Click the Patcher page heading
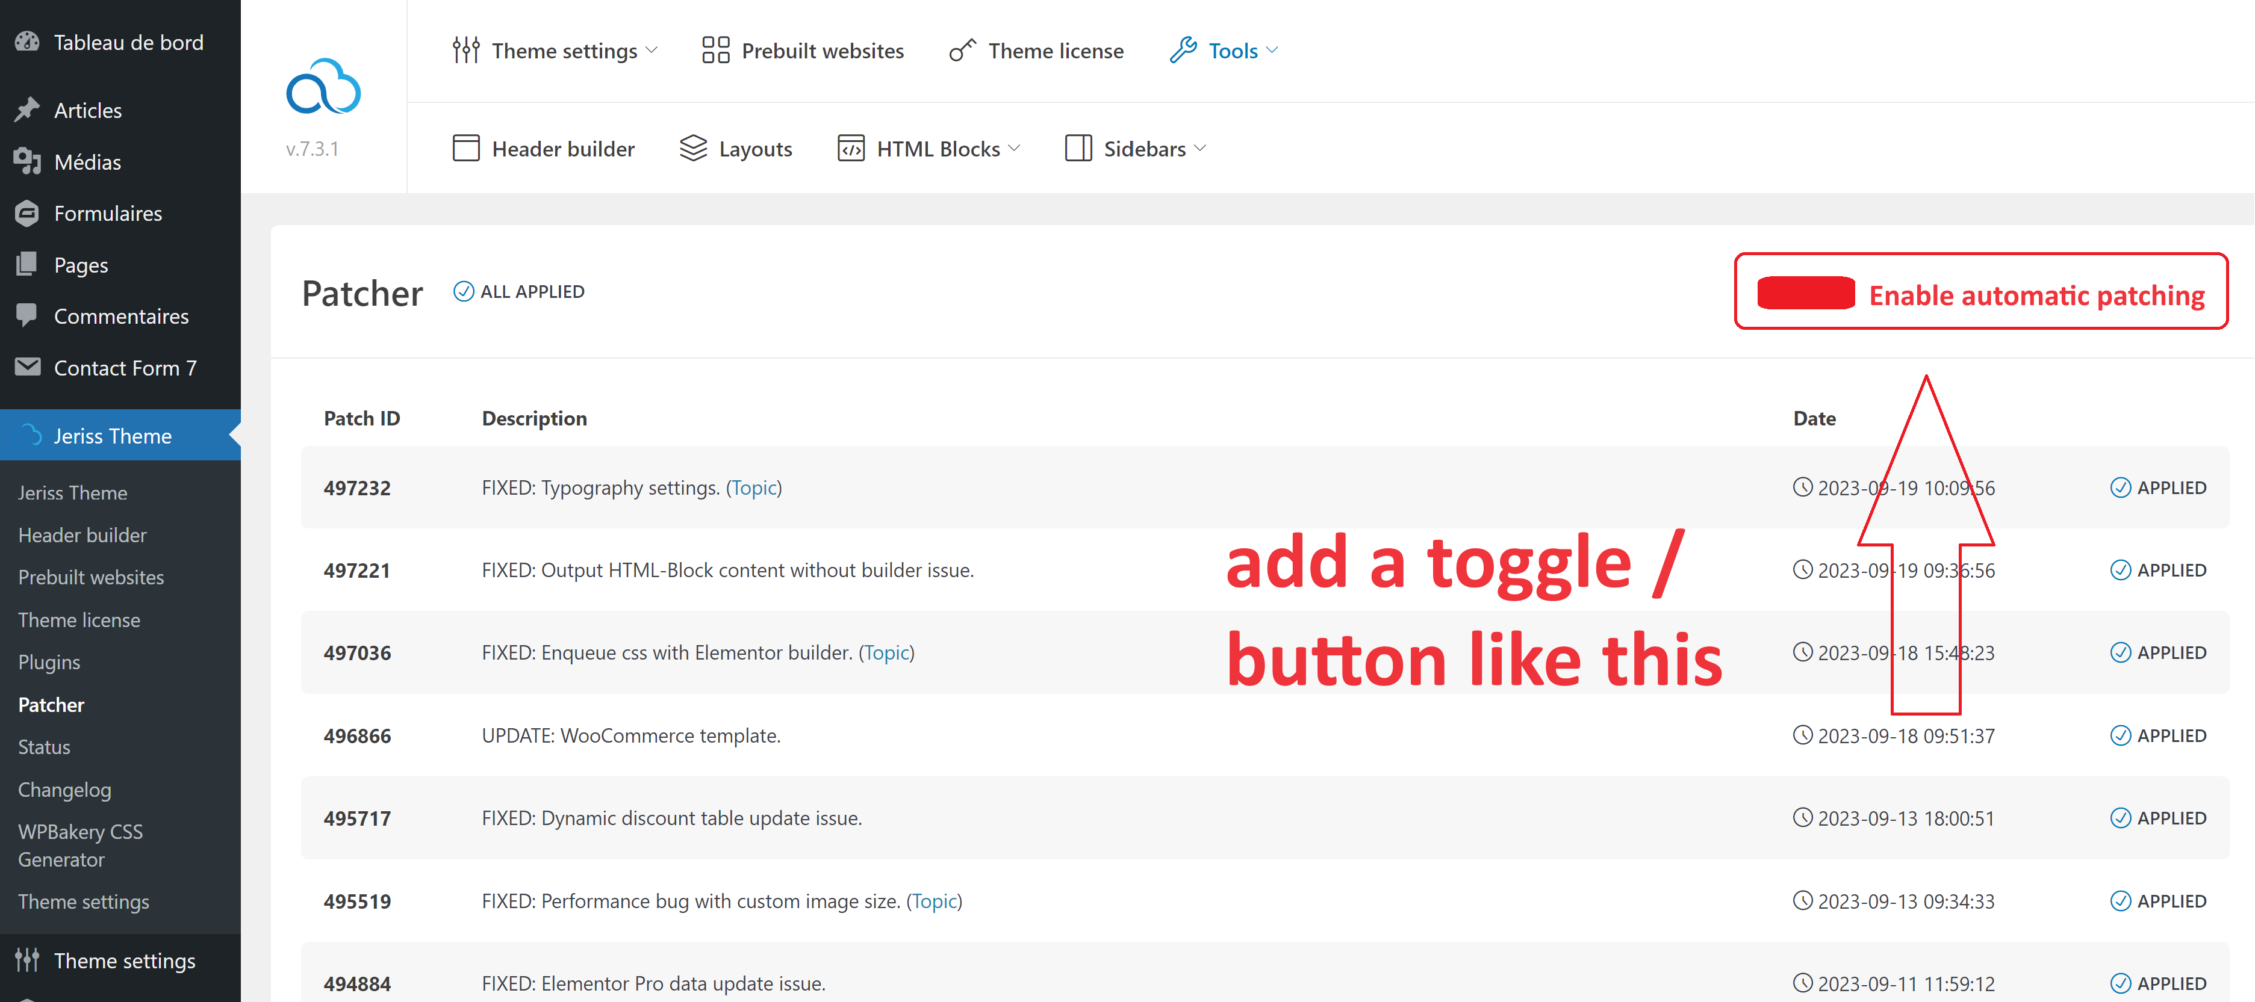2255x1002 pixels. point(362,293)
